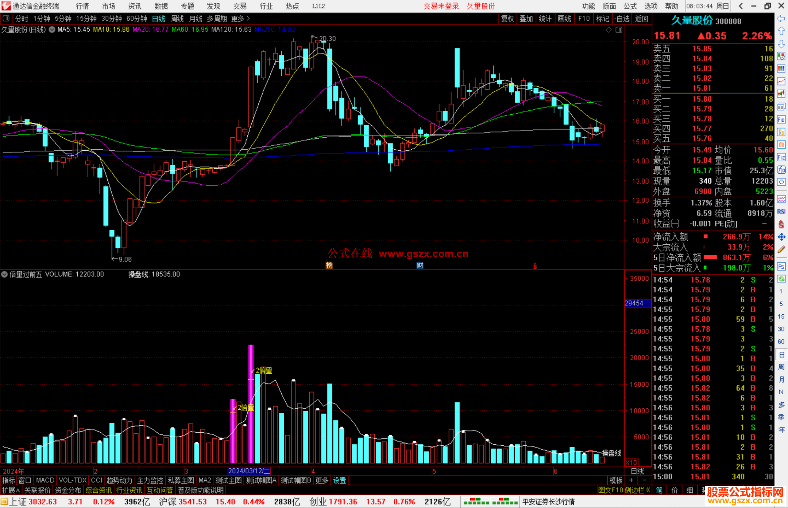
Task: Click the 复权 button
Action: coord(507,19)
